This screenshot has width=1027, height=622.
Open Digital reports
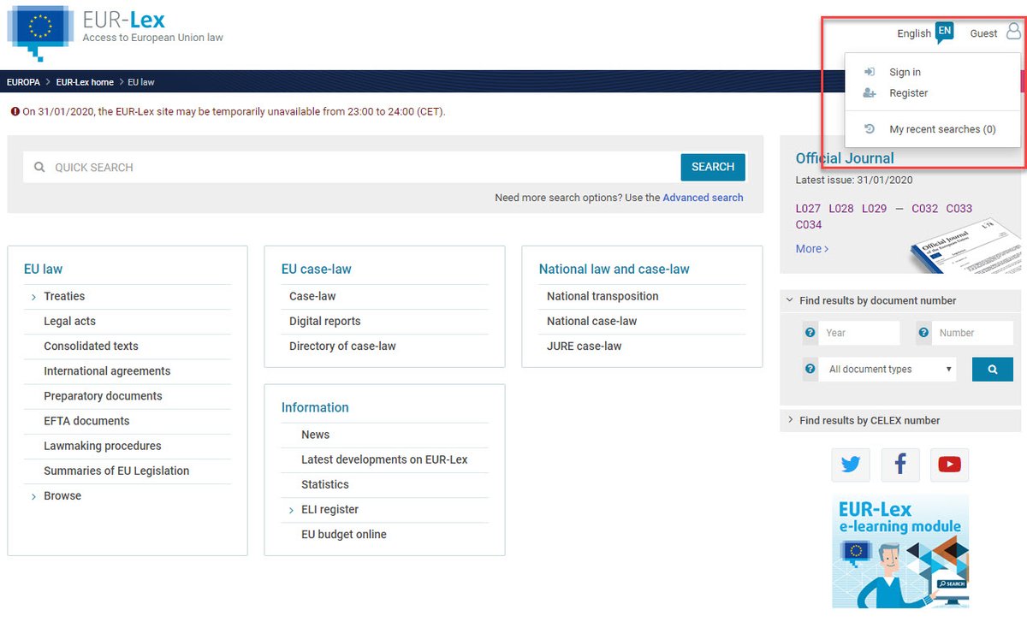325,321
